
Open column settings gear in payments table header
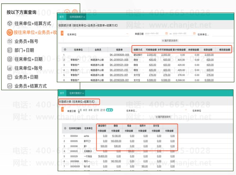tap(65, 128)
